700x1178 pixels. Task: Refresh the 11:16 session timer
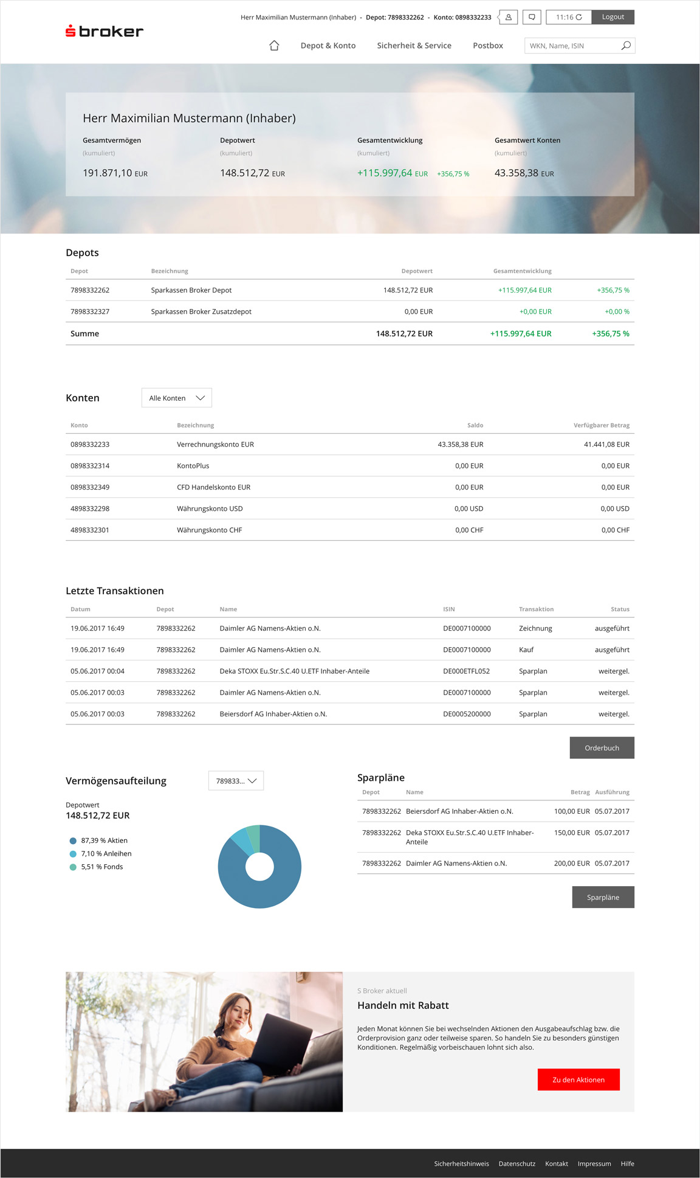pyautogui.click(x=579, y=17)
